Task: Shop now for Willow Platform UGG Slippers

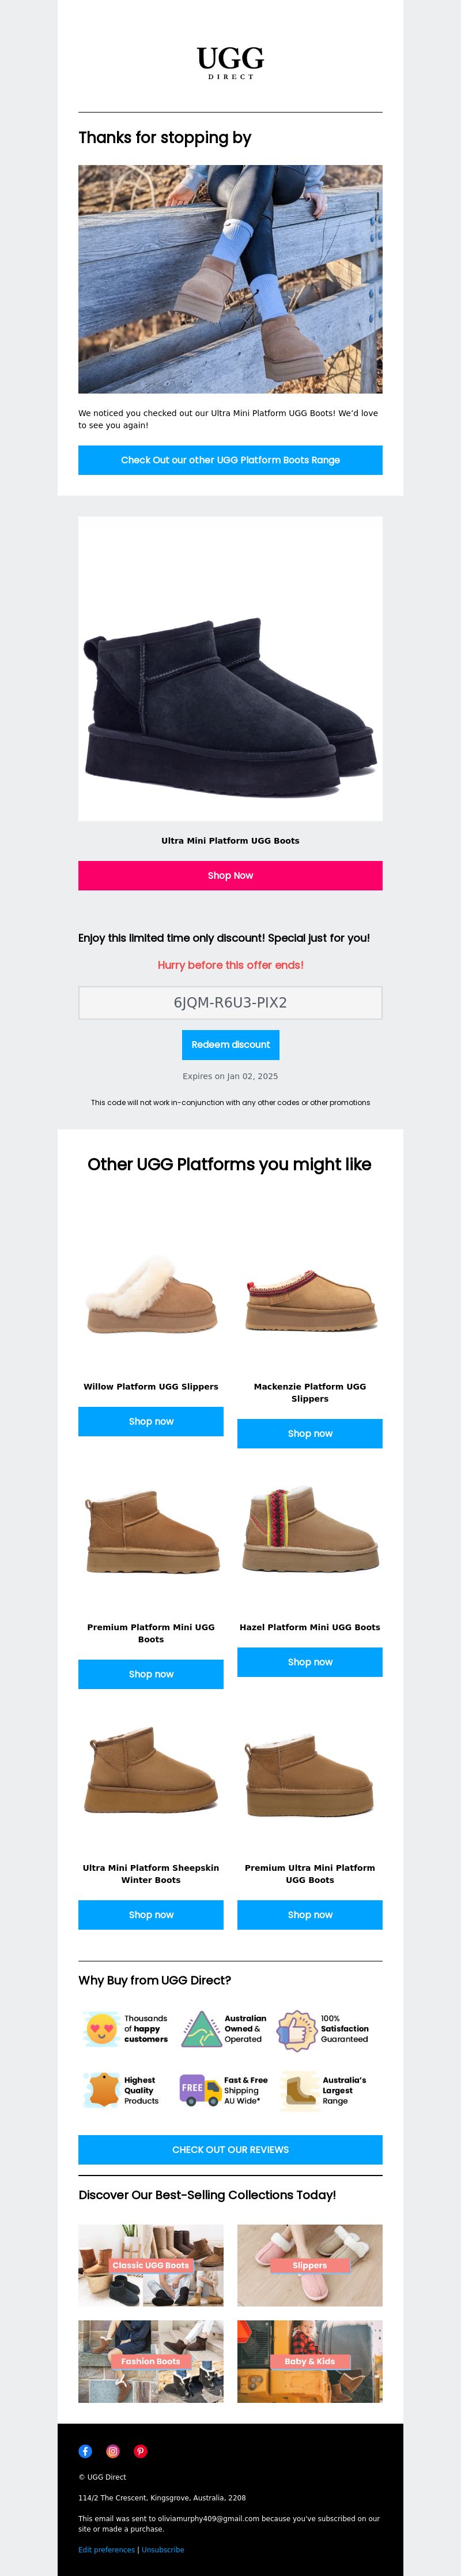Action: tap(150, 1421)
